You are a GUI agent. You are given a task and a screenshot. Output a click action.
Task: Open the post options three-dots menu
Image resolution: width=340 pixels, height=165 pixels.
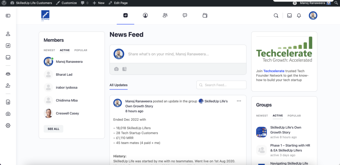(239, 101)
